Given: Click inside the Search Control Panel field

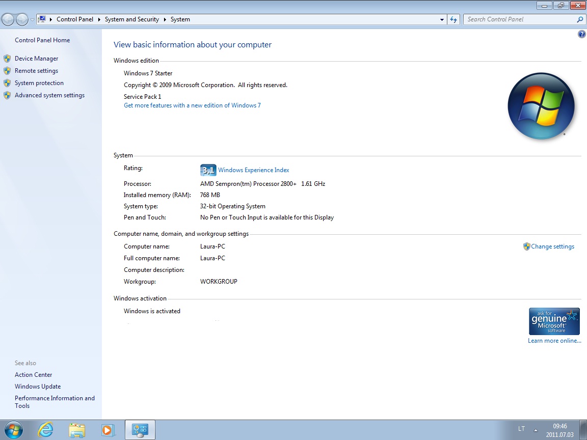Looking at the screenshot, I should coord(520,19).
